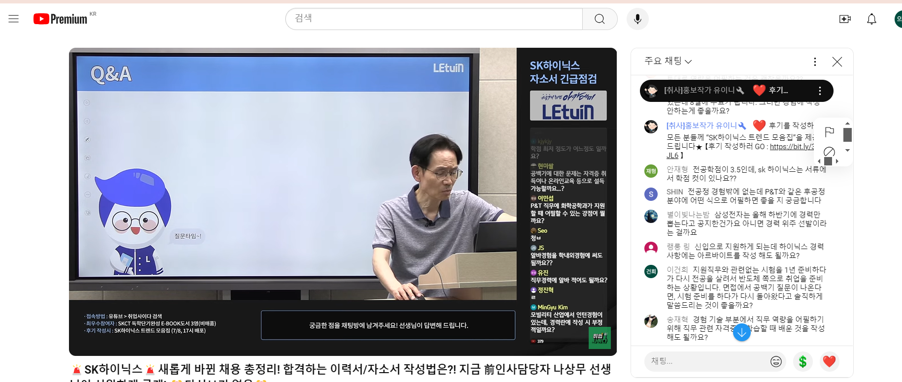The width and height of the screenshot is (902, 382).
Task: Click SHIN username in chat
Action: tap(675, 191)
